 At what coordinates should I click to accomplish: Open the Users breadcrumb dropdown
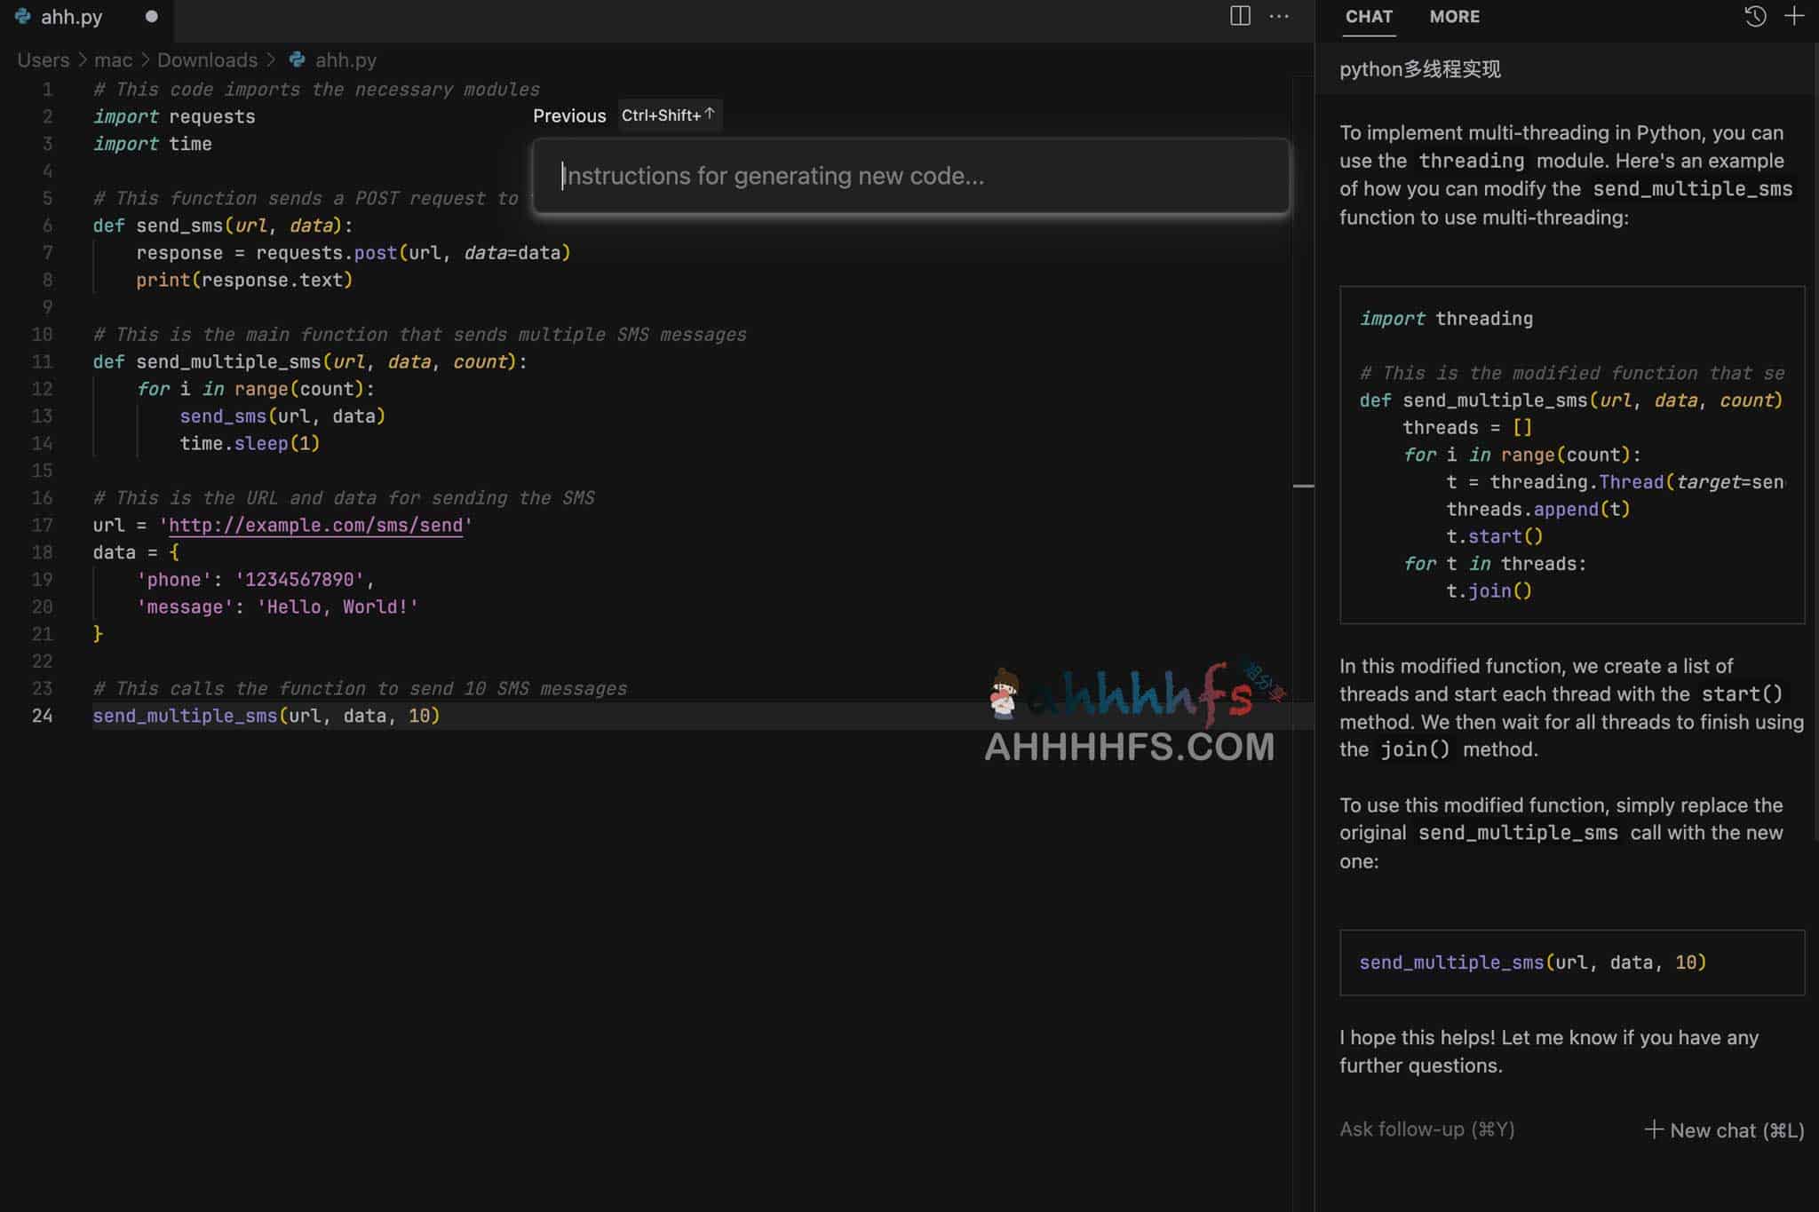43,59
